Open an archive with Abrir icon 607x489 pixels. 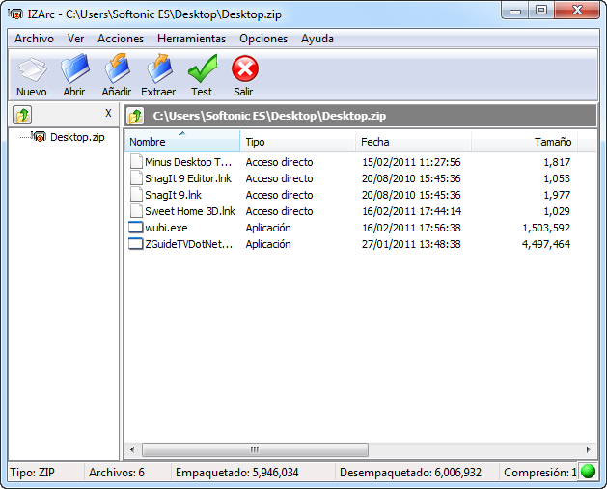pyautogui.click(x=74, y=69)
